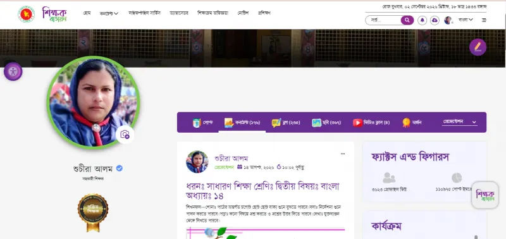Click the blue verified badge beside name
Viewport: 506px width, 239px height.
120,168
